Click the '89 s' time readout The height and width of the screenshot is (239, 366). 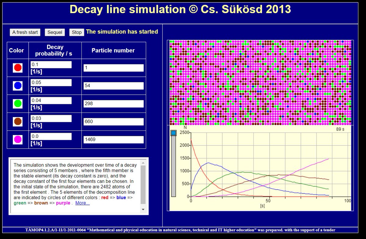pyautogui.click(x=340, y=129)
